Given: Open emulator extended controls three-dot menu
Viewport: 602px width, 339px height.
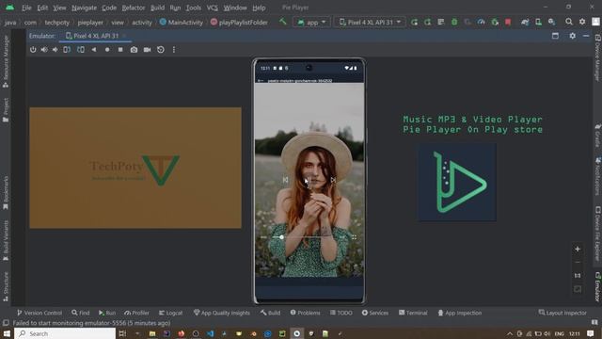Looking at the screenshot, I should 173,50.
